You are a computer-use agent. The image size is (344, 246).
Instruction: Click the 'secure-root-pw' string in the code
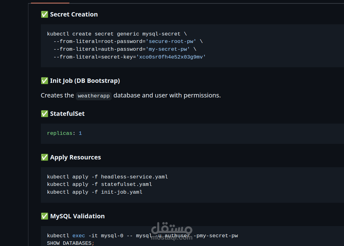tap(172, 41)
